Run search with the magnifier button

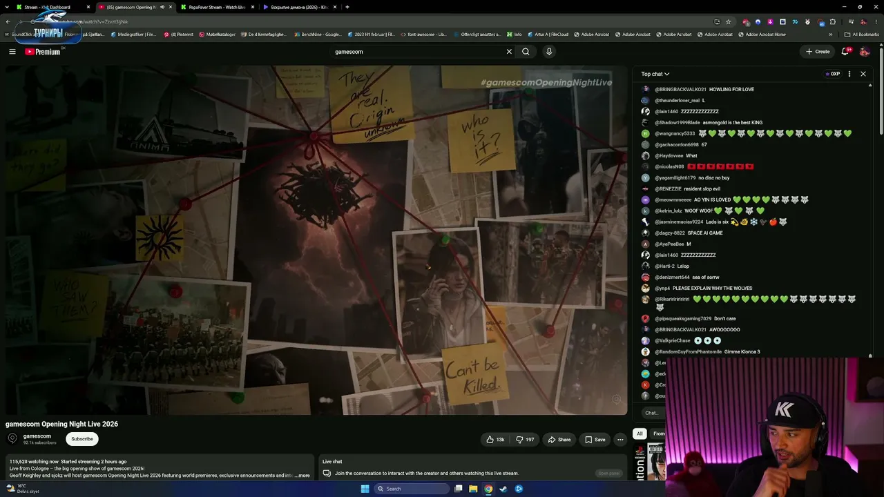(x=526, y=52)
